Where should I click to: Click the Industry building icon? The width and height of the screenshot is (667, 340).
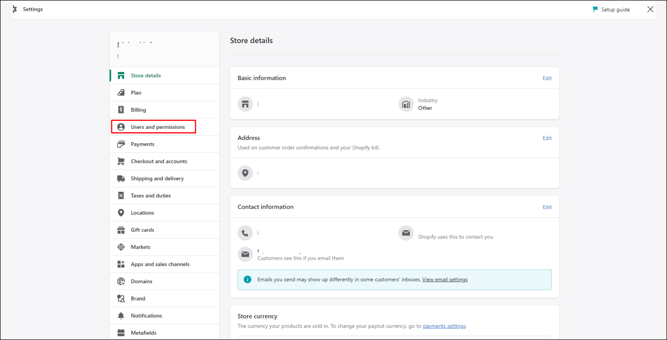(x=406, y=104)
